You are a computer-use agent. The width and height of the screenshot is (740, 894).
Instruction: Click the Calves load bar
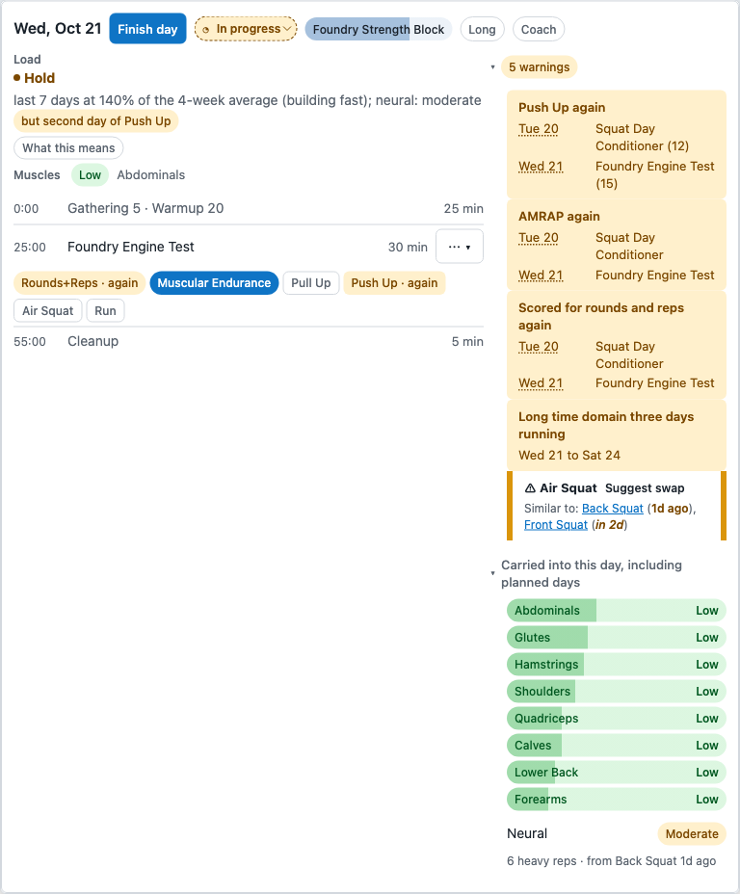tap(617, 746)
